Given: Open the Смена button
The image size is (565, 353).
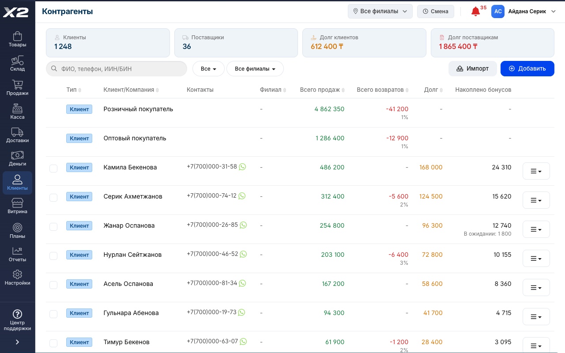Looking at the screenshot, I should (436, 11).
